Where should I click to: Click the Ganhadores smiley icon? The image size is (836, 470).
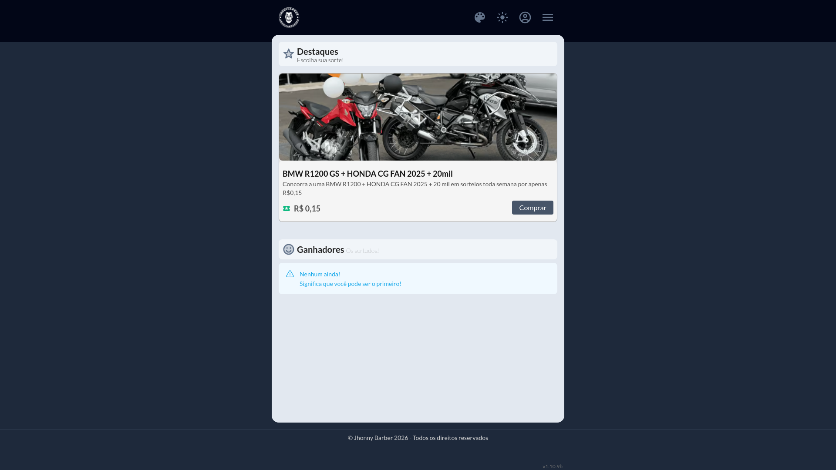[x=289, y=249]
